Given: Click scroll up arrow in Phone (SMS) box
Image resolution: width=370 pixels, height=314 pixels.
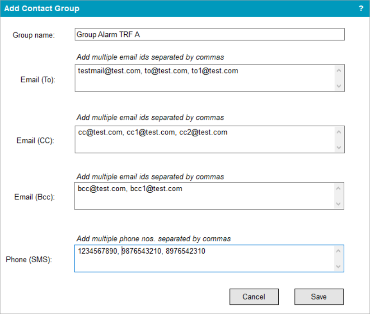Looking at the screenshot, I should 338,251.
